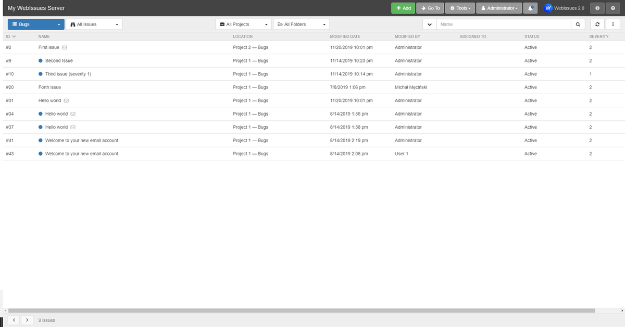The width and height of the screenshot is (625, 327).
Task: Sort by Modified Date column header
Action: pos(345,36)
